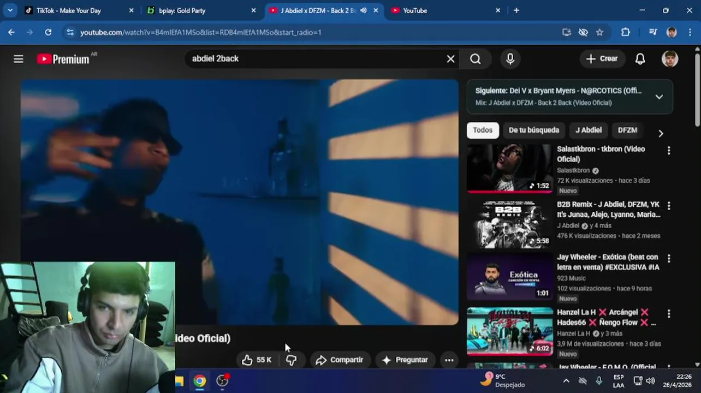The height and width of the screenshot is (393, 701).
Task: Select the Todos filter chip
Action: coord(483,130)
